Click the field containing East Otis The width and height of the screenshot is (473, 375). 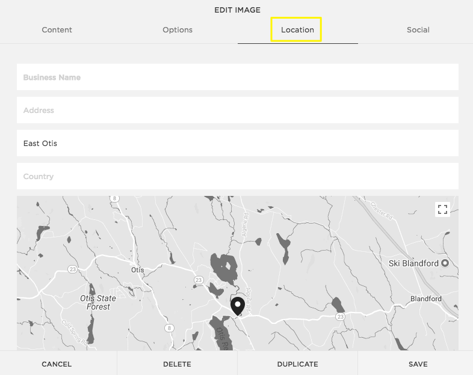[237, 144]
